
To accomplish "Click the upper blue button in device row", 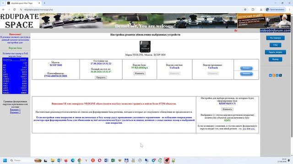I will (x=246, y=68).
